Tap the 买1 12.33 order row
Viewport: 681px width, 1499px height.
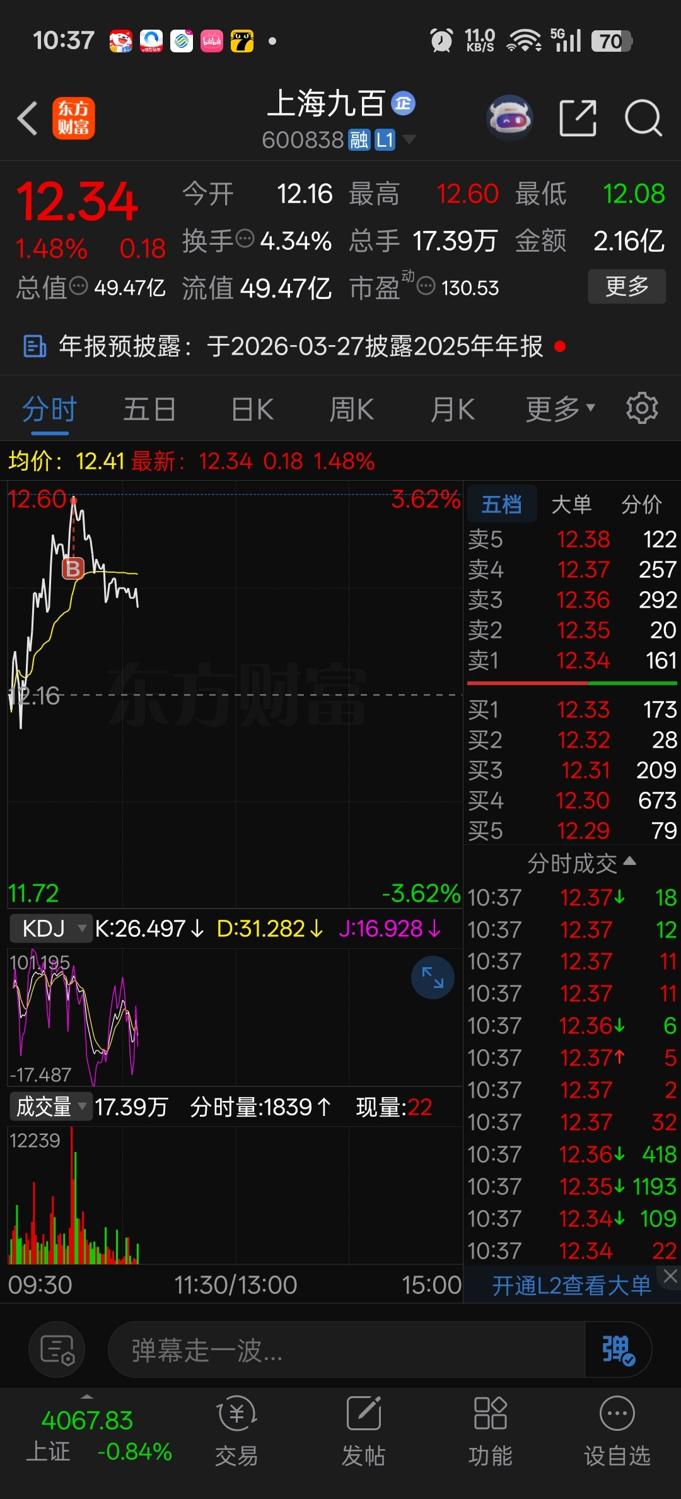573,710
